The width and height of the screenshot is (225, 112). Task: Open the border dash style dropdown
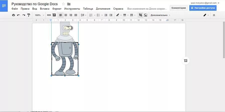pos(132,15)
